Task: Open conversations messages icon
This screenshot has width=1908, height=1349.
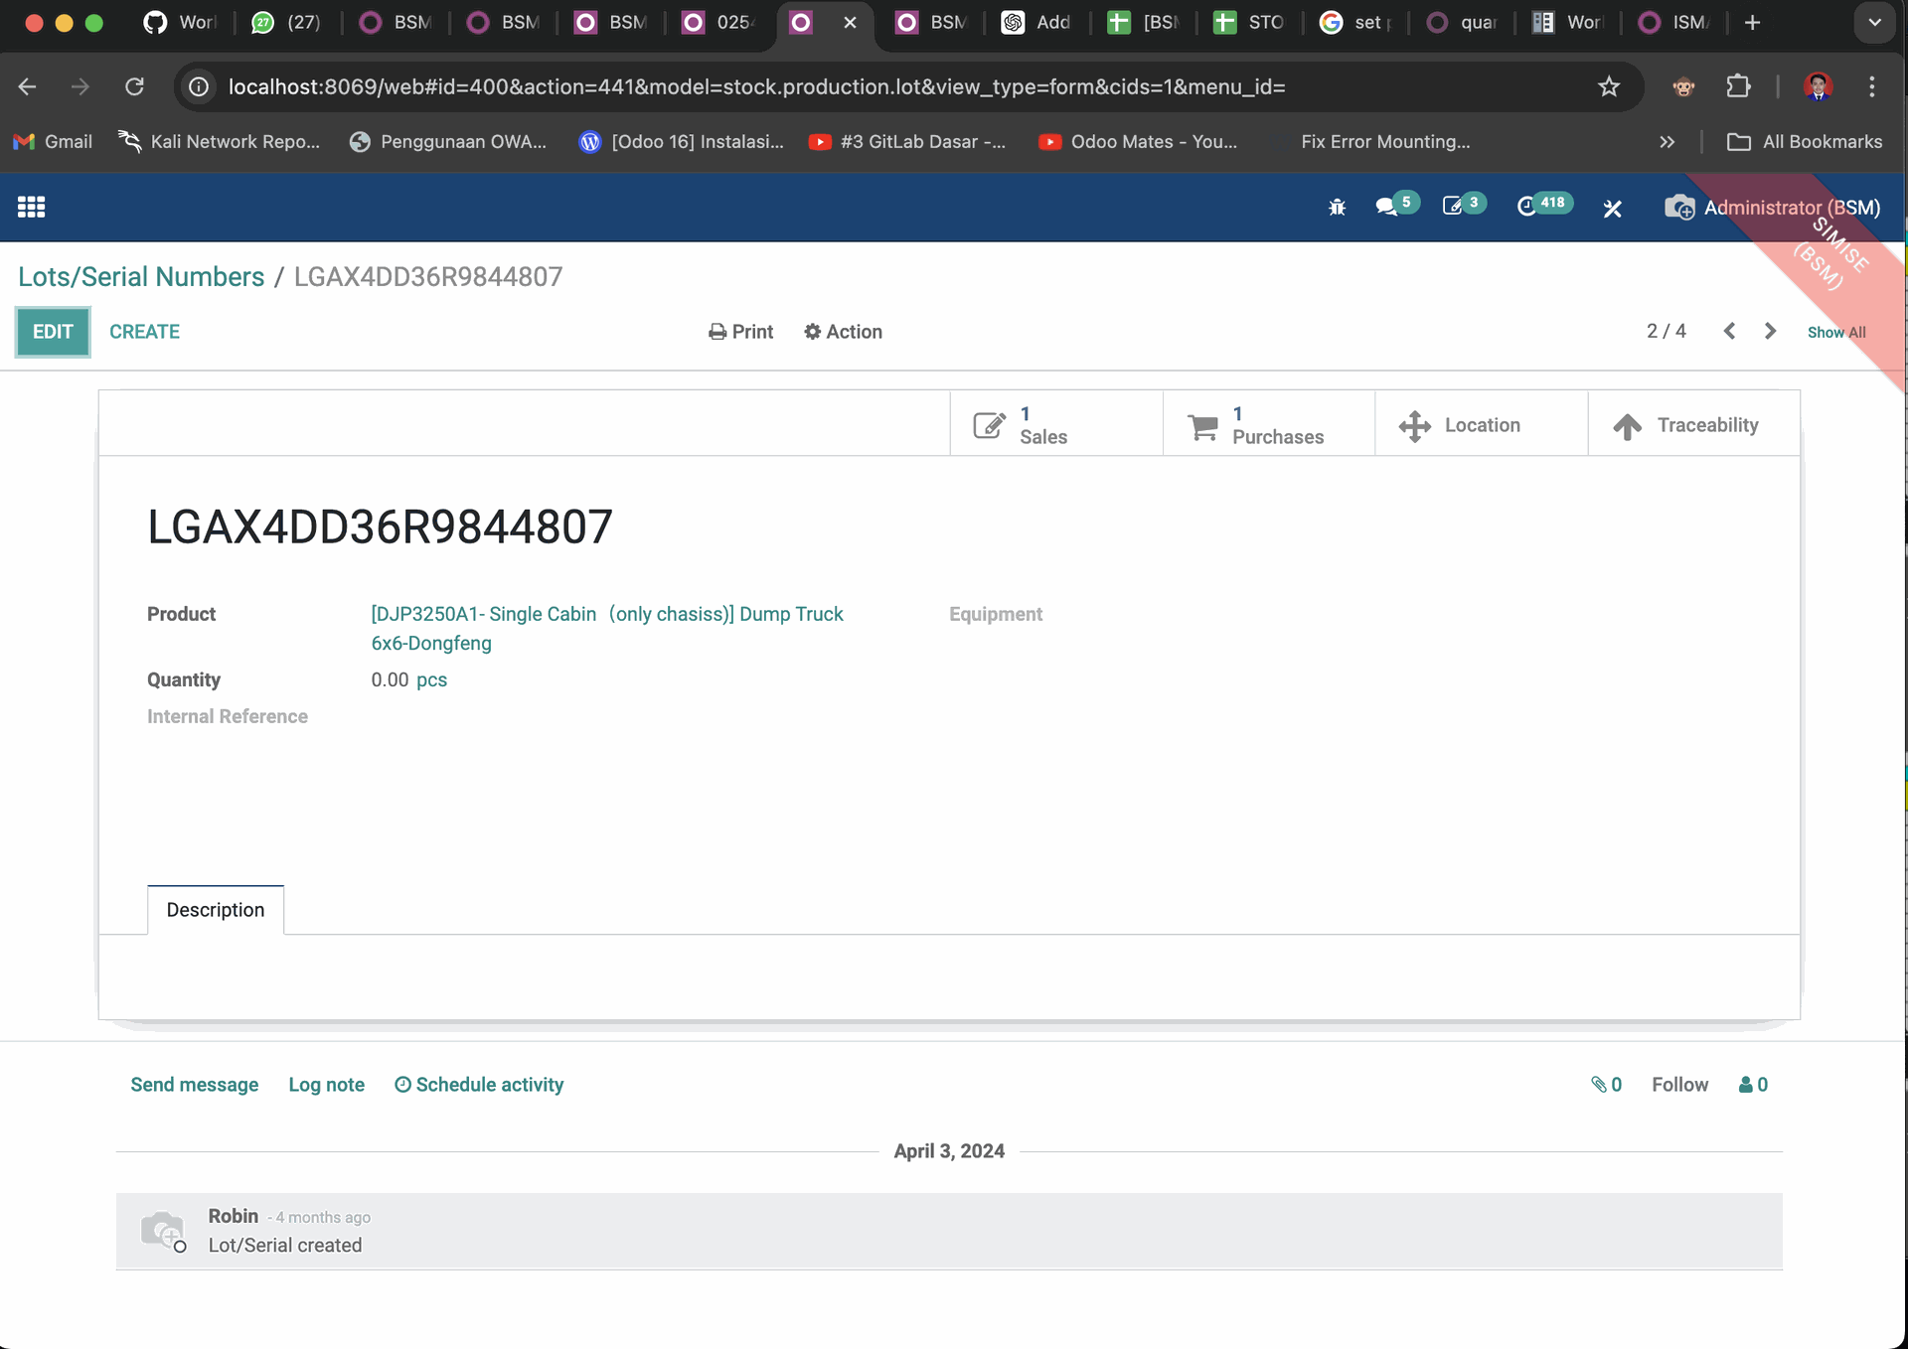Action: (x=1386, y=207)
